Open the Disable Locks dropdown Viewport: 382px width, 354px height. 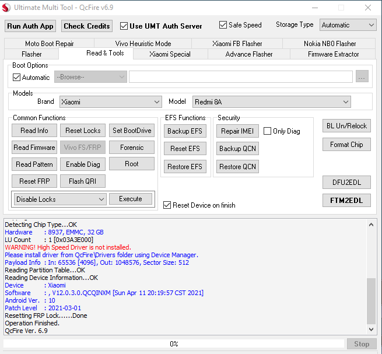pyautogui.click(x=60, y=199)
